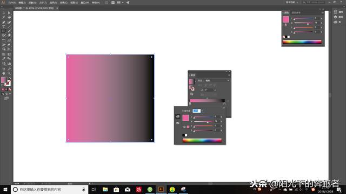The height and width of the screenshot is (194, 346).
Task: Select the Eyedropper tool
Action: (4, 59)
